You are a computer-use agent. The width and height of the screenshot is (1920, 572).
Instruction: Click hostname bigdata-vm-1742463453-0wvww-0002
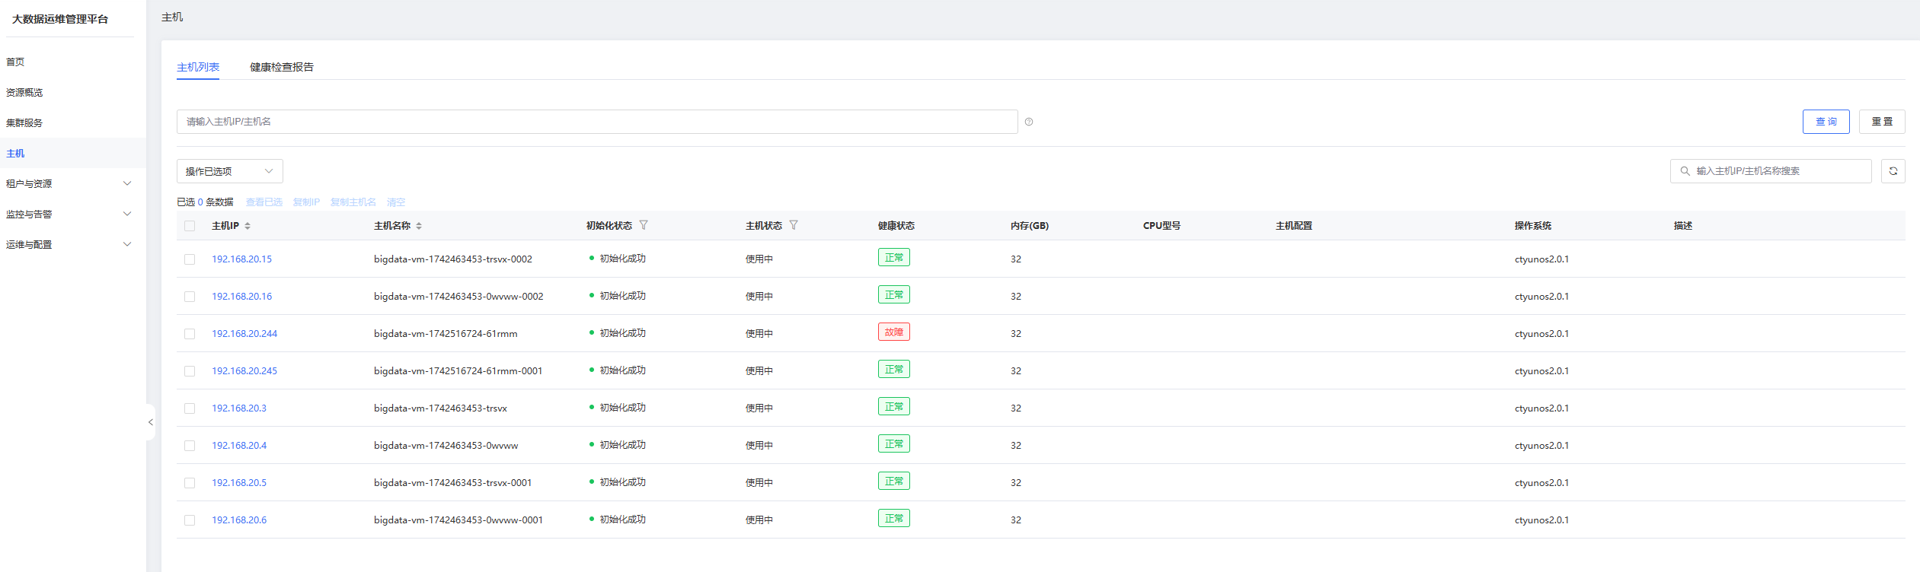click(x=458, y=297)
